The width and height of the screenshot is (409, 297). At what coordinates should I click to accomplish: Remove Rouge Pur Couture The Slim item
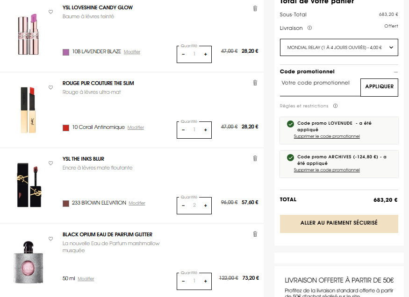coord(255,83)
